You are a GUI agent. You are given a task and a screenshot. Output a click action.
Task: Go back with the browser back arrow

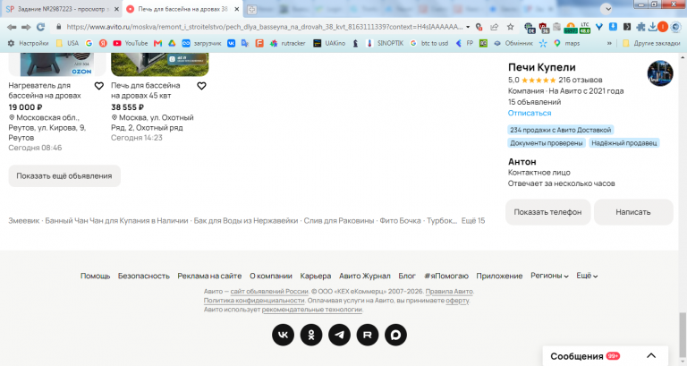12,27
